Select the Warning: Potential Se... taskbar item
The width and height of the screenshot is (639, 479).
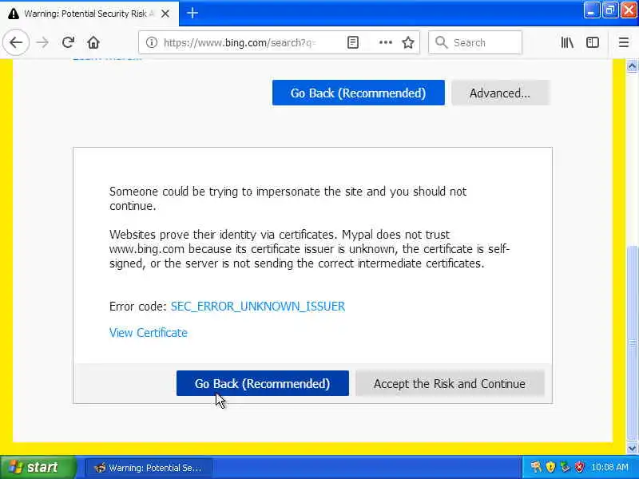tap(149, 468)
